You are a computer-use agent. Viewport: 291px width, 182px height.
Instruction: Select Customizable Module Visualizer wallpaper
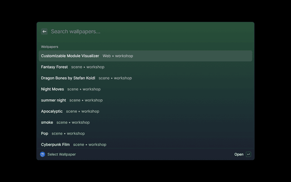[x=145, y=56]
